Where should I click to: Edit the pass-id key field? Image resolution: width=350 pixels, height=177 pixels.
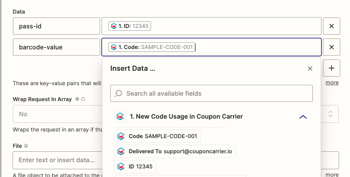[56, 26]
